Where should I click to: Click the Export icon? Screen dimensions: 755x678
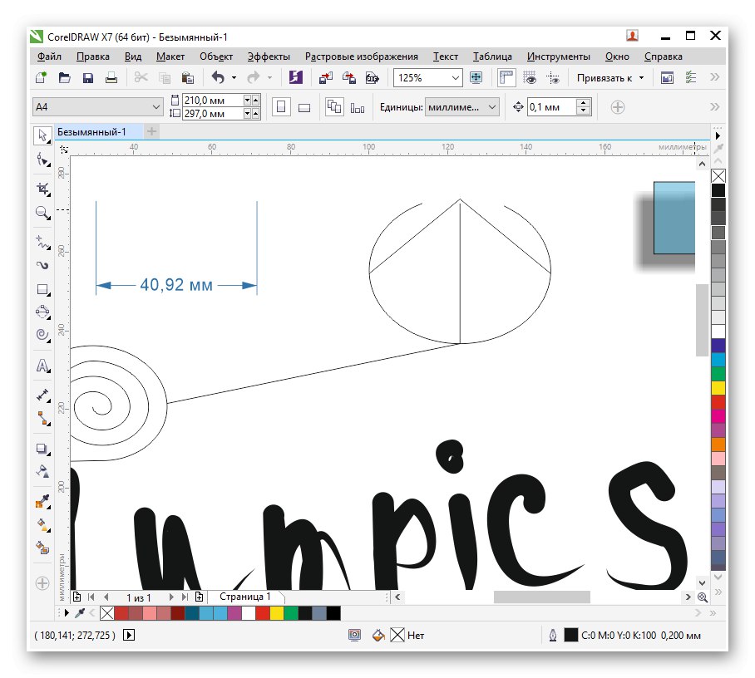[349, 77]
